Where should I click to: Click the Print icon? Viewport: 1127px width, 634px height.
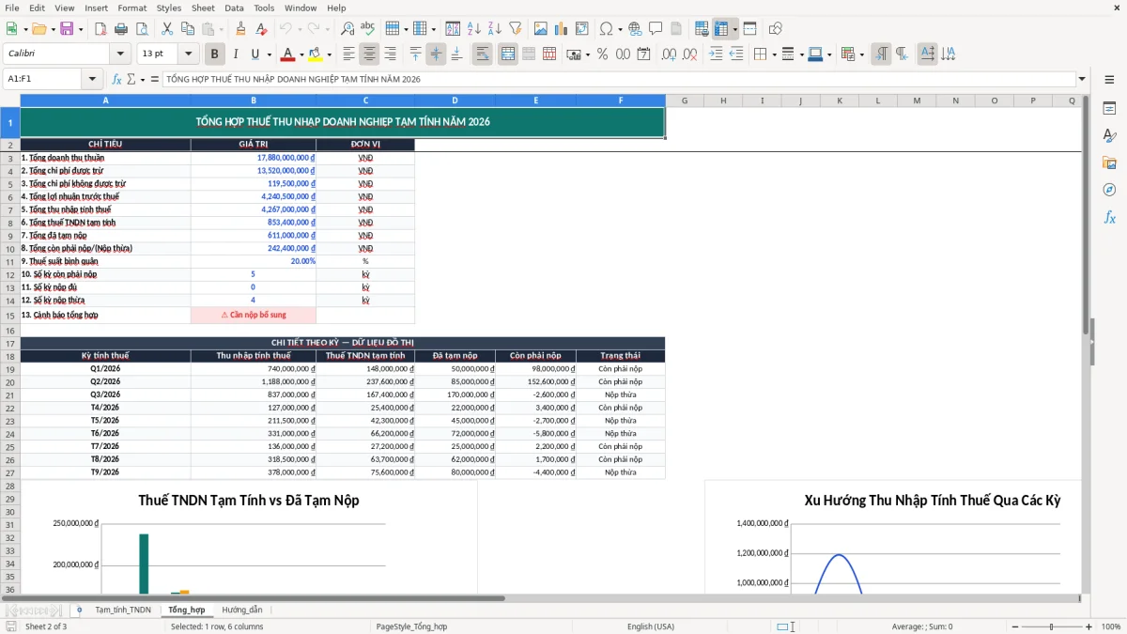tap(121, 29)
